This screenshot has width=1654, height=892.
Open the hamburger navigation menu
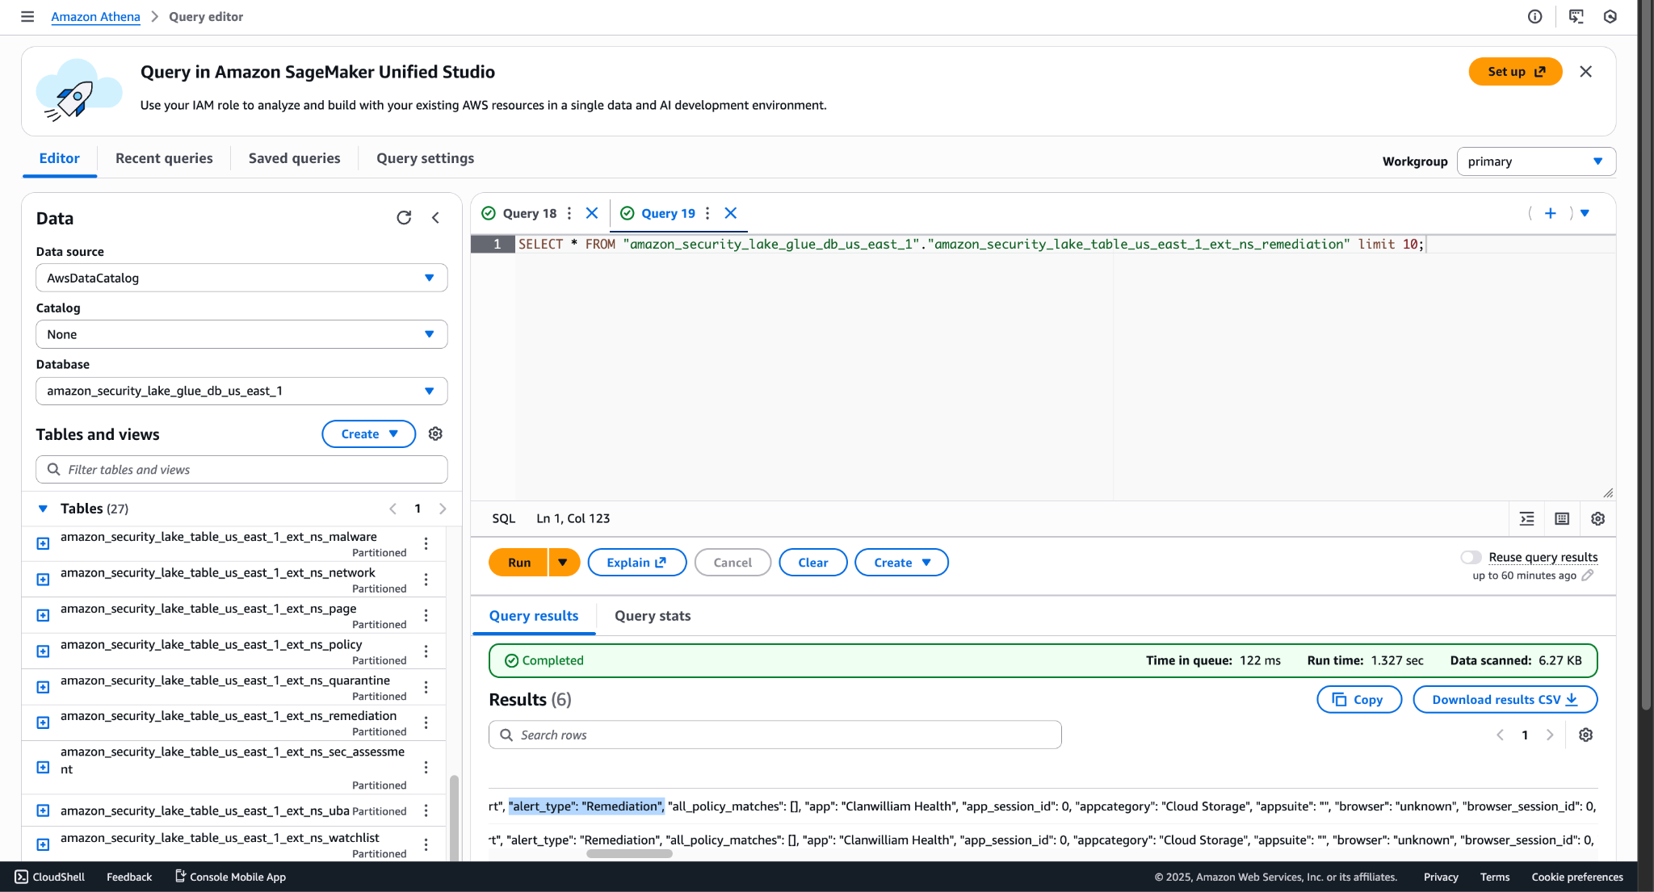tap(27, 16)
